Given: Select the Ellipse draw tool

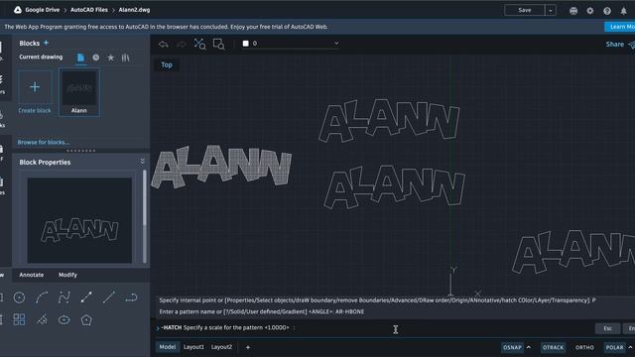Looking at the screenshot, I should coord(63,319).
